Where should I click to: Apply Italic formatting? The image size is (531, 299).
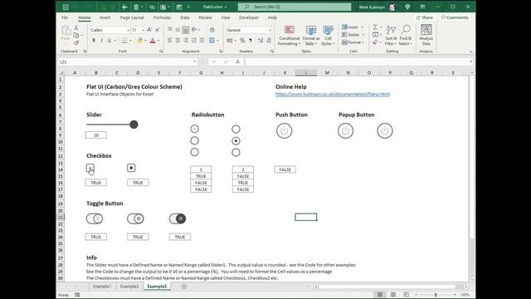[101, 41]
